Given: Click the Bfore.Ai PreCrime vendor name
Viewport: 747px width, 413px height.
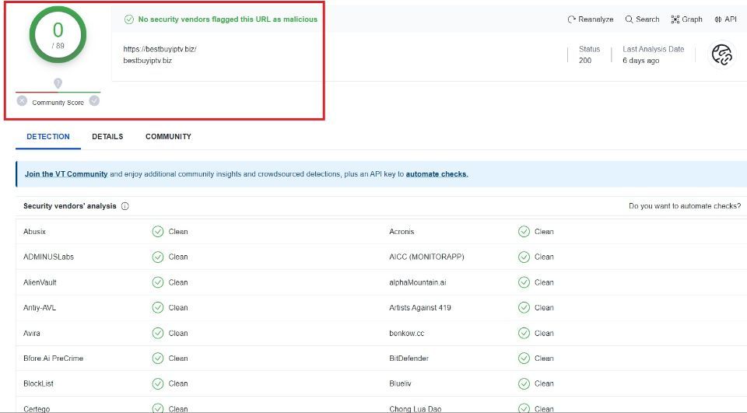Looking at the screenshot, I should tap(53, 359).
